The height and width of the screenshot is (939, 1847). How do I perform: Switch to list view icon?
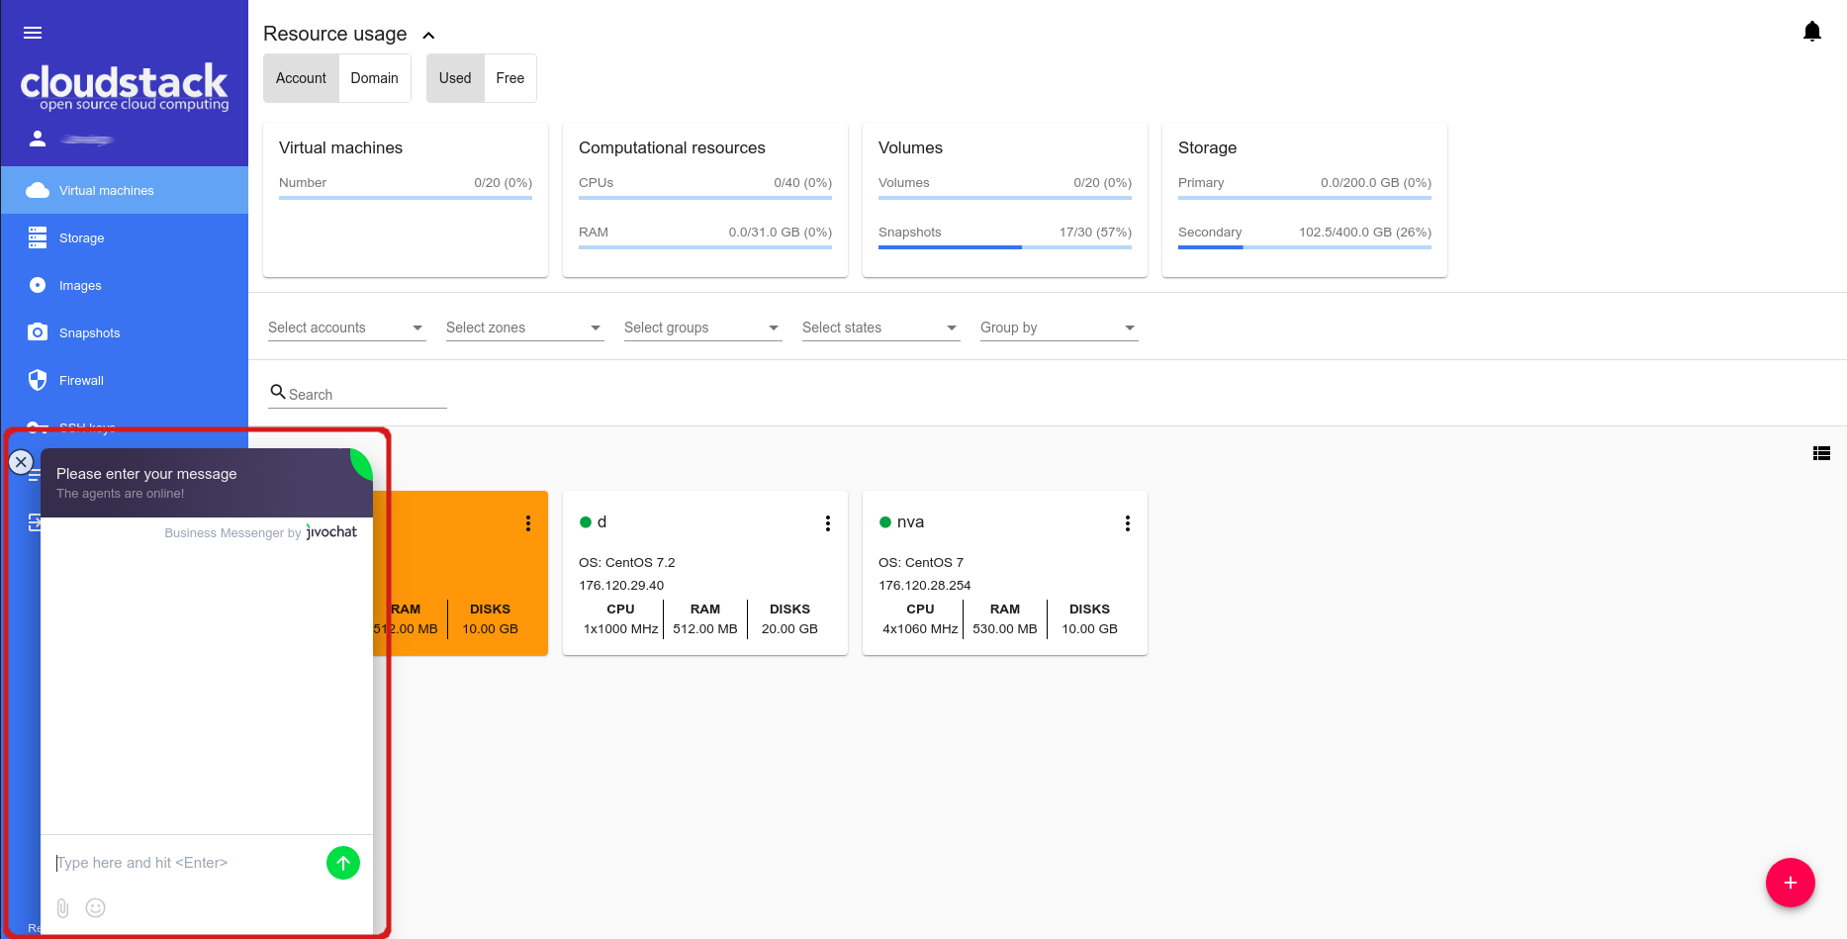pos(1820,453)
